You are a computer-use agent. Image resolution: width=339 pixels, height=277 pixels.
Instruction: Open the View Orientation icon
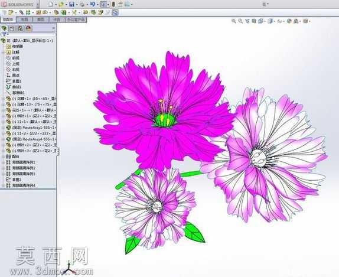(x=261, y=21)
